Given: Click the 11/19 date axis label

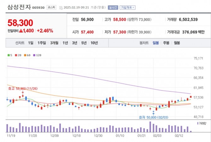Looking at the screenshot, I should coord(11,135).
